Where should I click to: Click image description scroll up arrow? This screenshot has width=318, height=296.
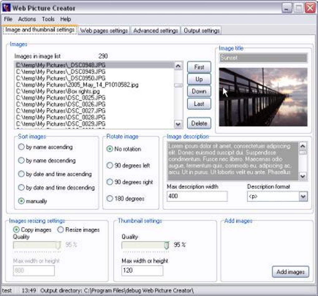303,146
